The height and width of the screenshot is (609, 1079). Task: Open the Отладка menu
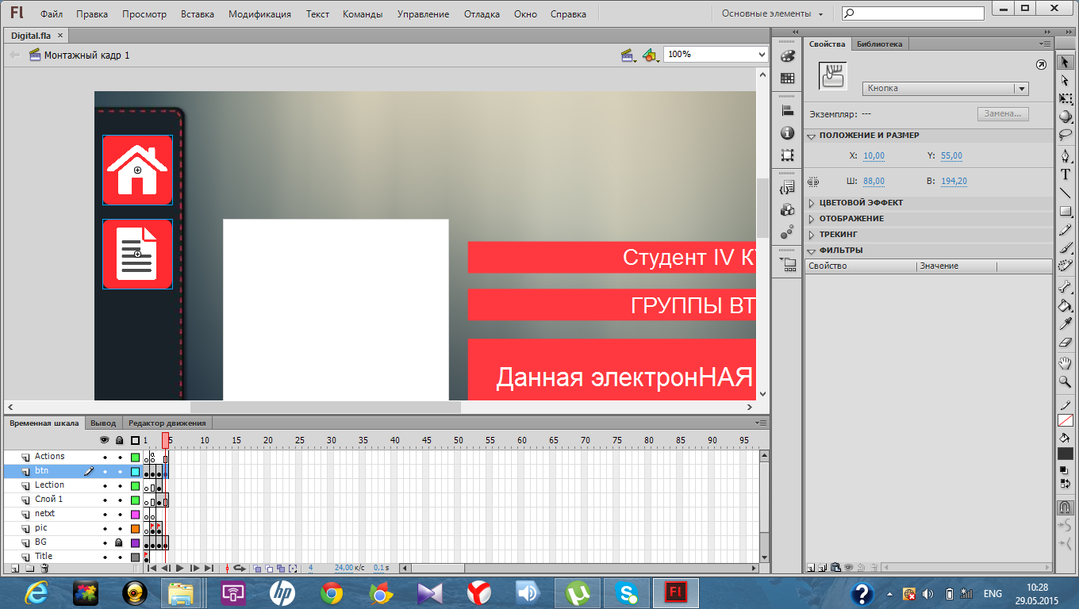click(x=482, y=14)
